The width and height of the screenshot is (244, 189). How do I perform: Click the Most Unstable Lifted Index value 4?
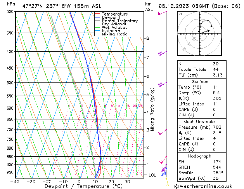pos(215,138)
